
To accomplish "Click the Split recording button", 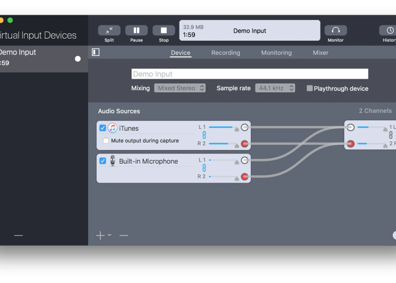I will (x=109, y=31).
